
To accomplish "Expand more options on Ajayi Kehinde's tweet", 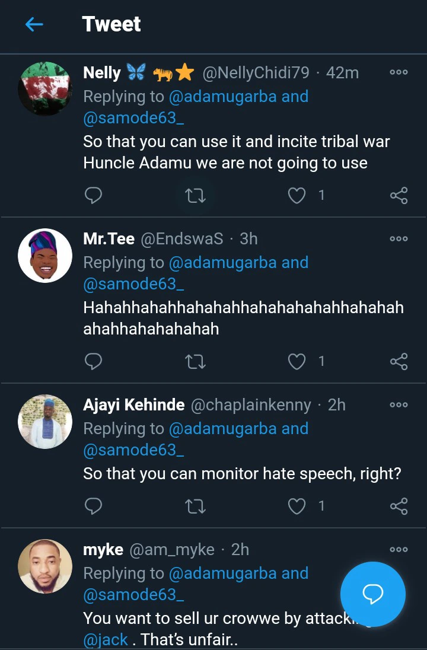I will tap(399, 405).
